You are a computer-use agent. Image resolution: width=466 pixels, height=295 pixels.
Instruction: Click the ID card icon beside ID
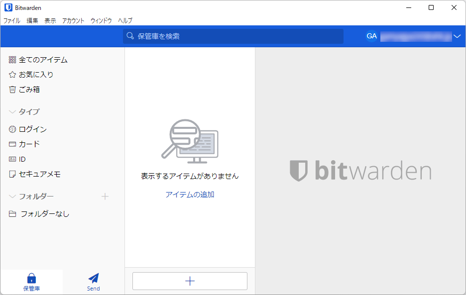tap(12, 159)
